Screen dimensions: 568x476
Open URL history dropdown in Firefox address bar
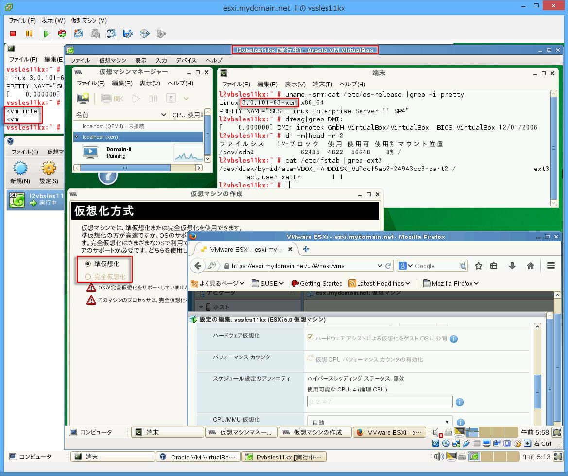point(379,266)
